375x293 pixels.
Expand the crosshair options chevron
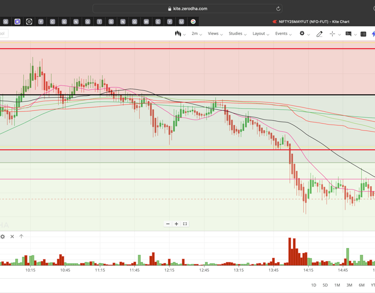(x=339, y=35)
